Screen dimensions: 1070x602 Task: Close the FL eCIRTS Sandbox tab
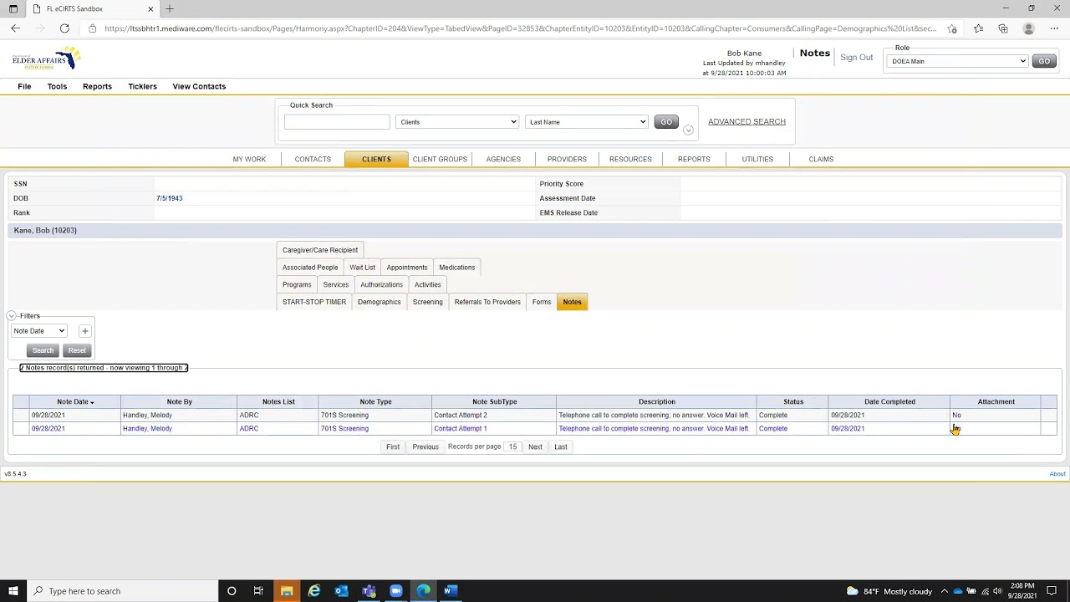(150, 8)
